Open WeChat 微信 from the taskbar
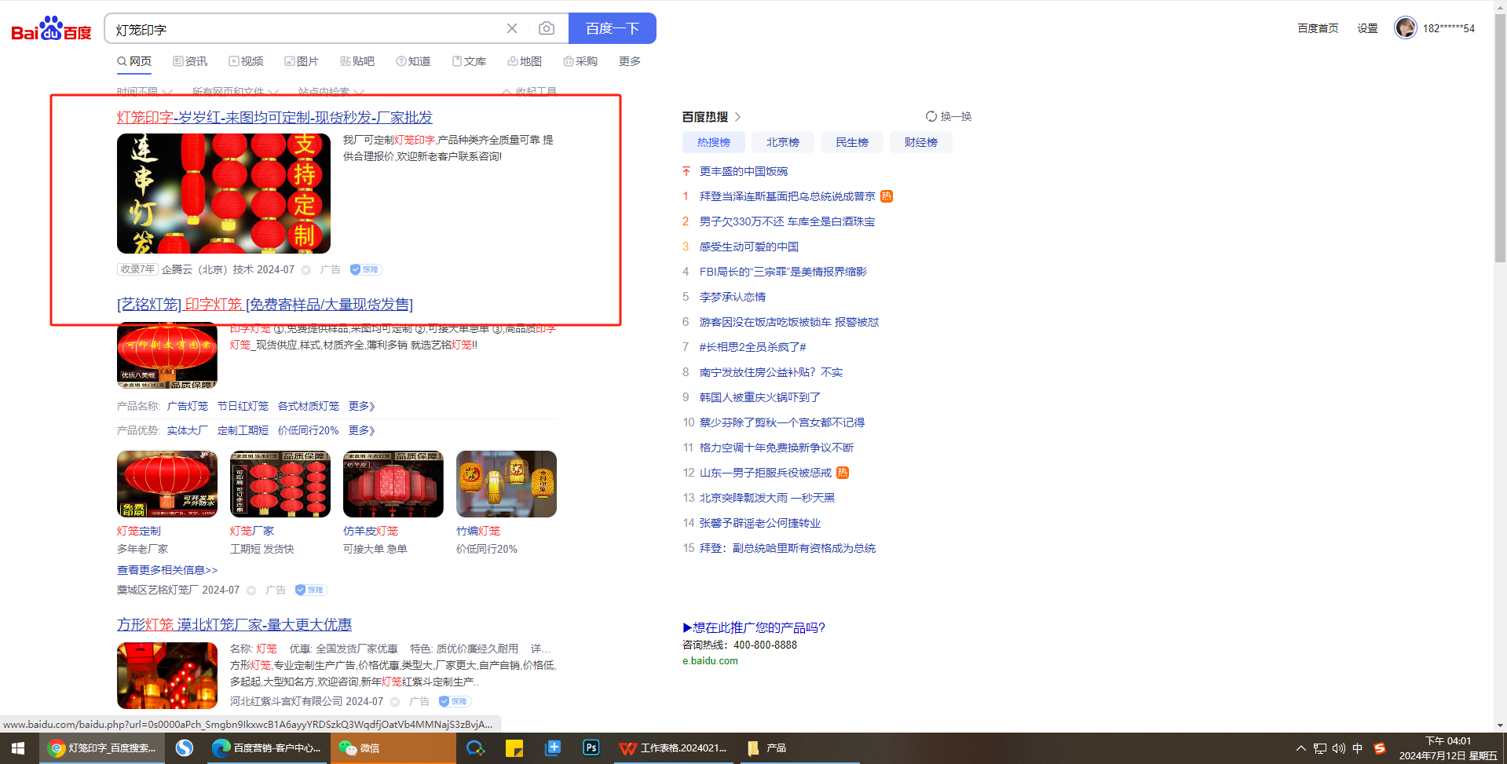 coord(393,748)
